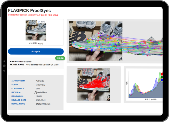Click the pixel value histogram chart
The height and width of the screenshot is (122, 169).
point(144,85)
